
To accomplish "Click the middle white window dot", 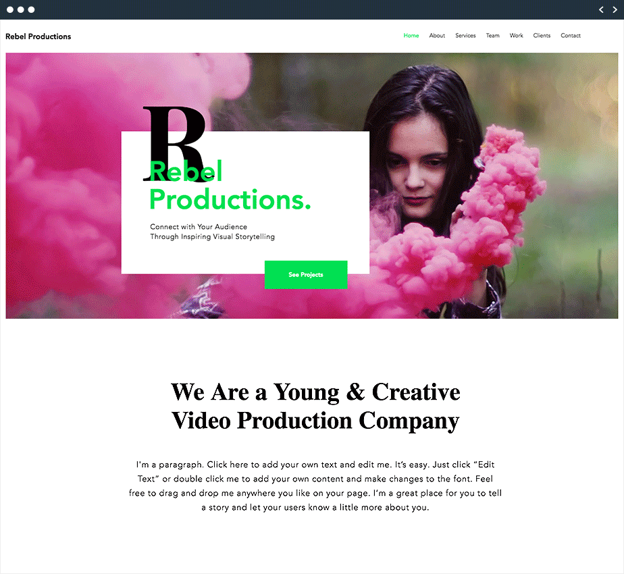I will [x=21, y=9].
